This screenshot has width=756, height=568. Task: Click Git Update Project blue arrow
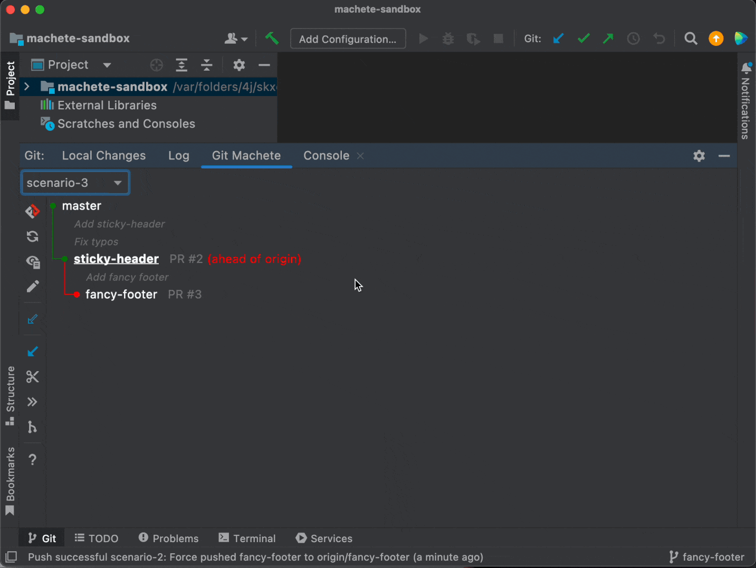[558, 39]
